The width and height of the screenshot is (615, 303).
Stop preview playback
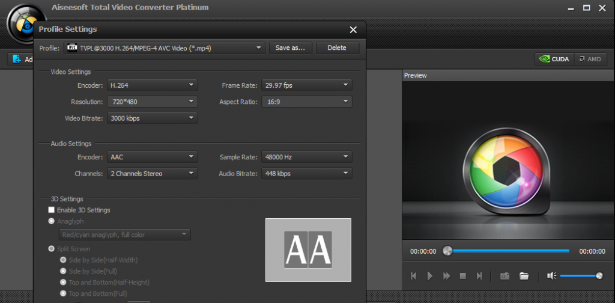463,276
